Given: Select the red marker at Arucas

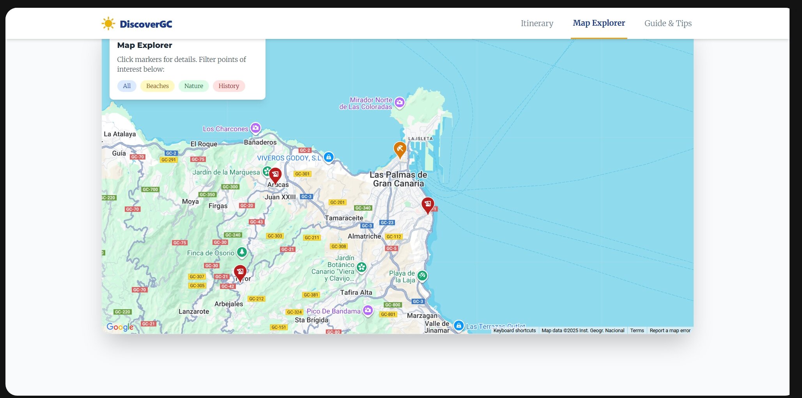Looking at the screenshot, I should 275,174.
